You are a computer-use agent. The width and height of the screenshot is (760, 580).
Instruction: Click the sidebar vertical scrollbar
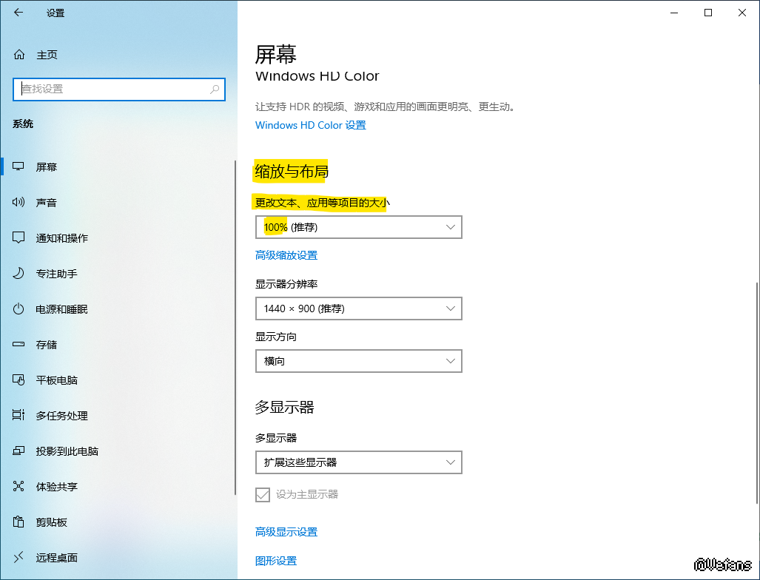235,328
